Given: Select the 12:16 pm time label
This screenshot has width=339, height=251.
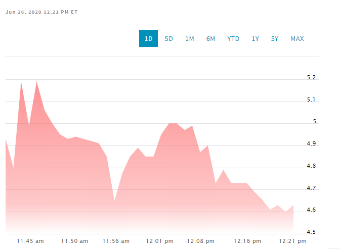Looking at the screenshot, I should point(247,241).
